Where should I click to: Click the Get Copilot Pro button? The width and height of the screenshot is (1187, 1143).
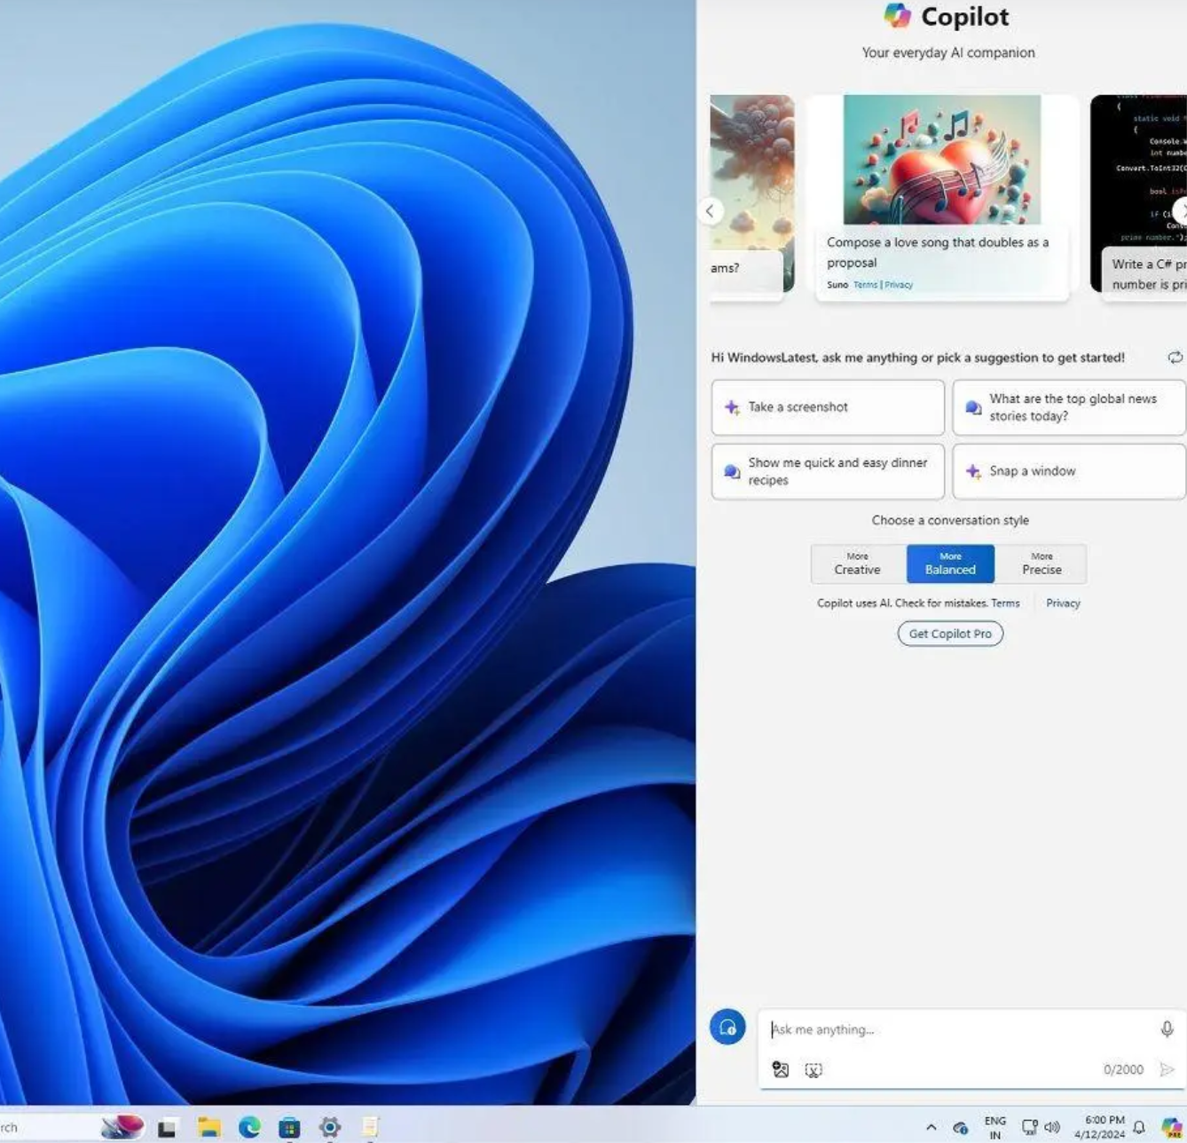point(950,634)
